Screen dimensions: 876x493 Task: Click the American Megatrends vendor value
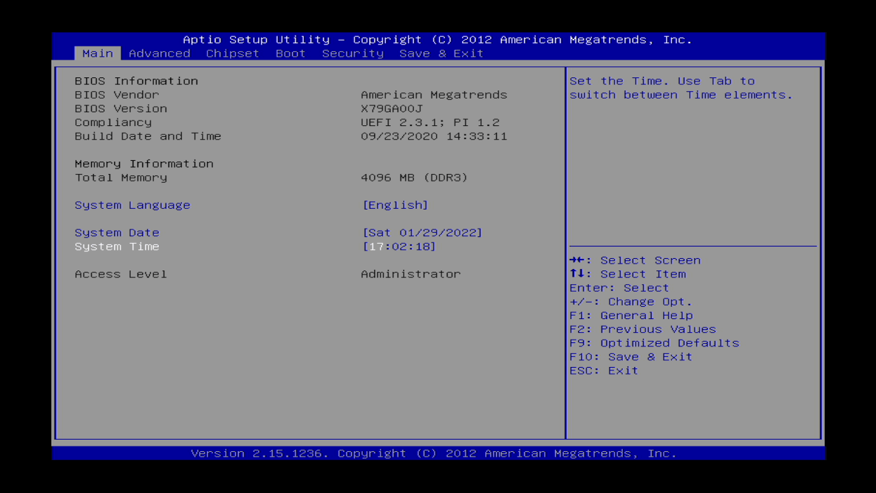pyautogui.click(x=434, y=94)
